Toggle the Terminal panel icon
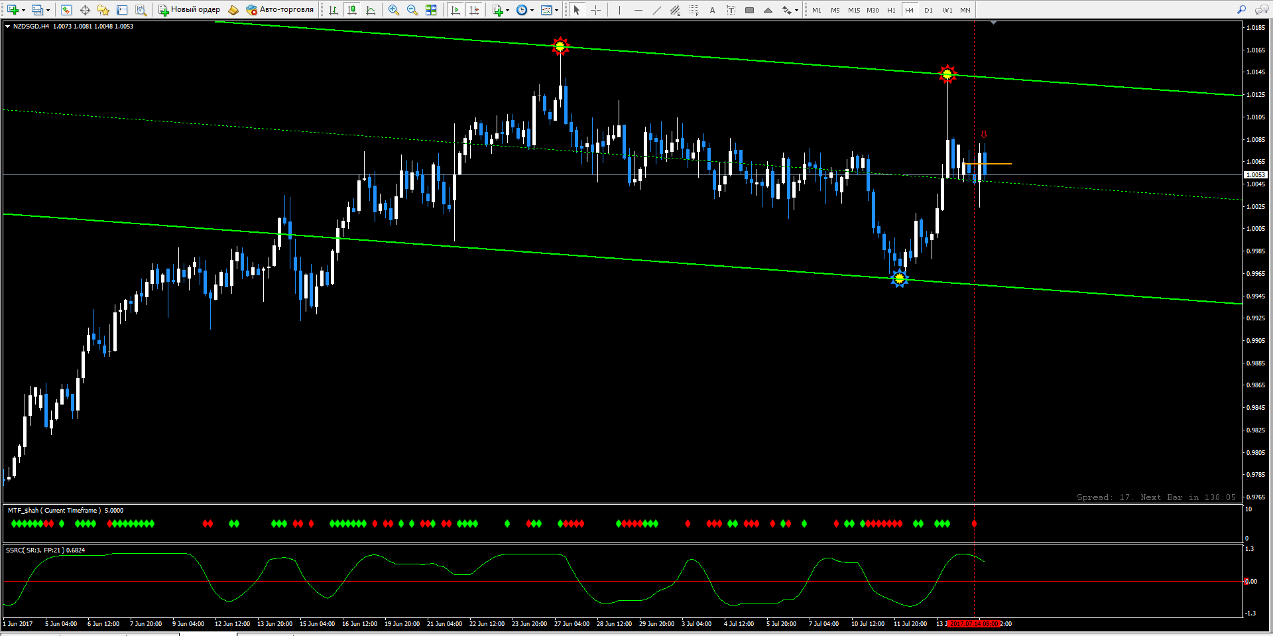Viewport: 1273px width, 636px height. [x=122, y=10]
